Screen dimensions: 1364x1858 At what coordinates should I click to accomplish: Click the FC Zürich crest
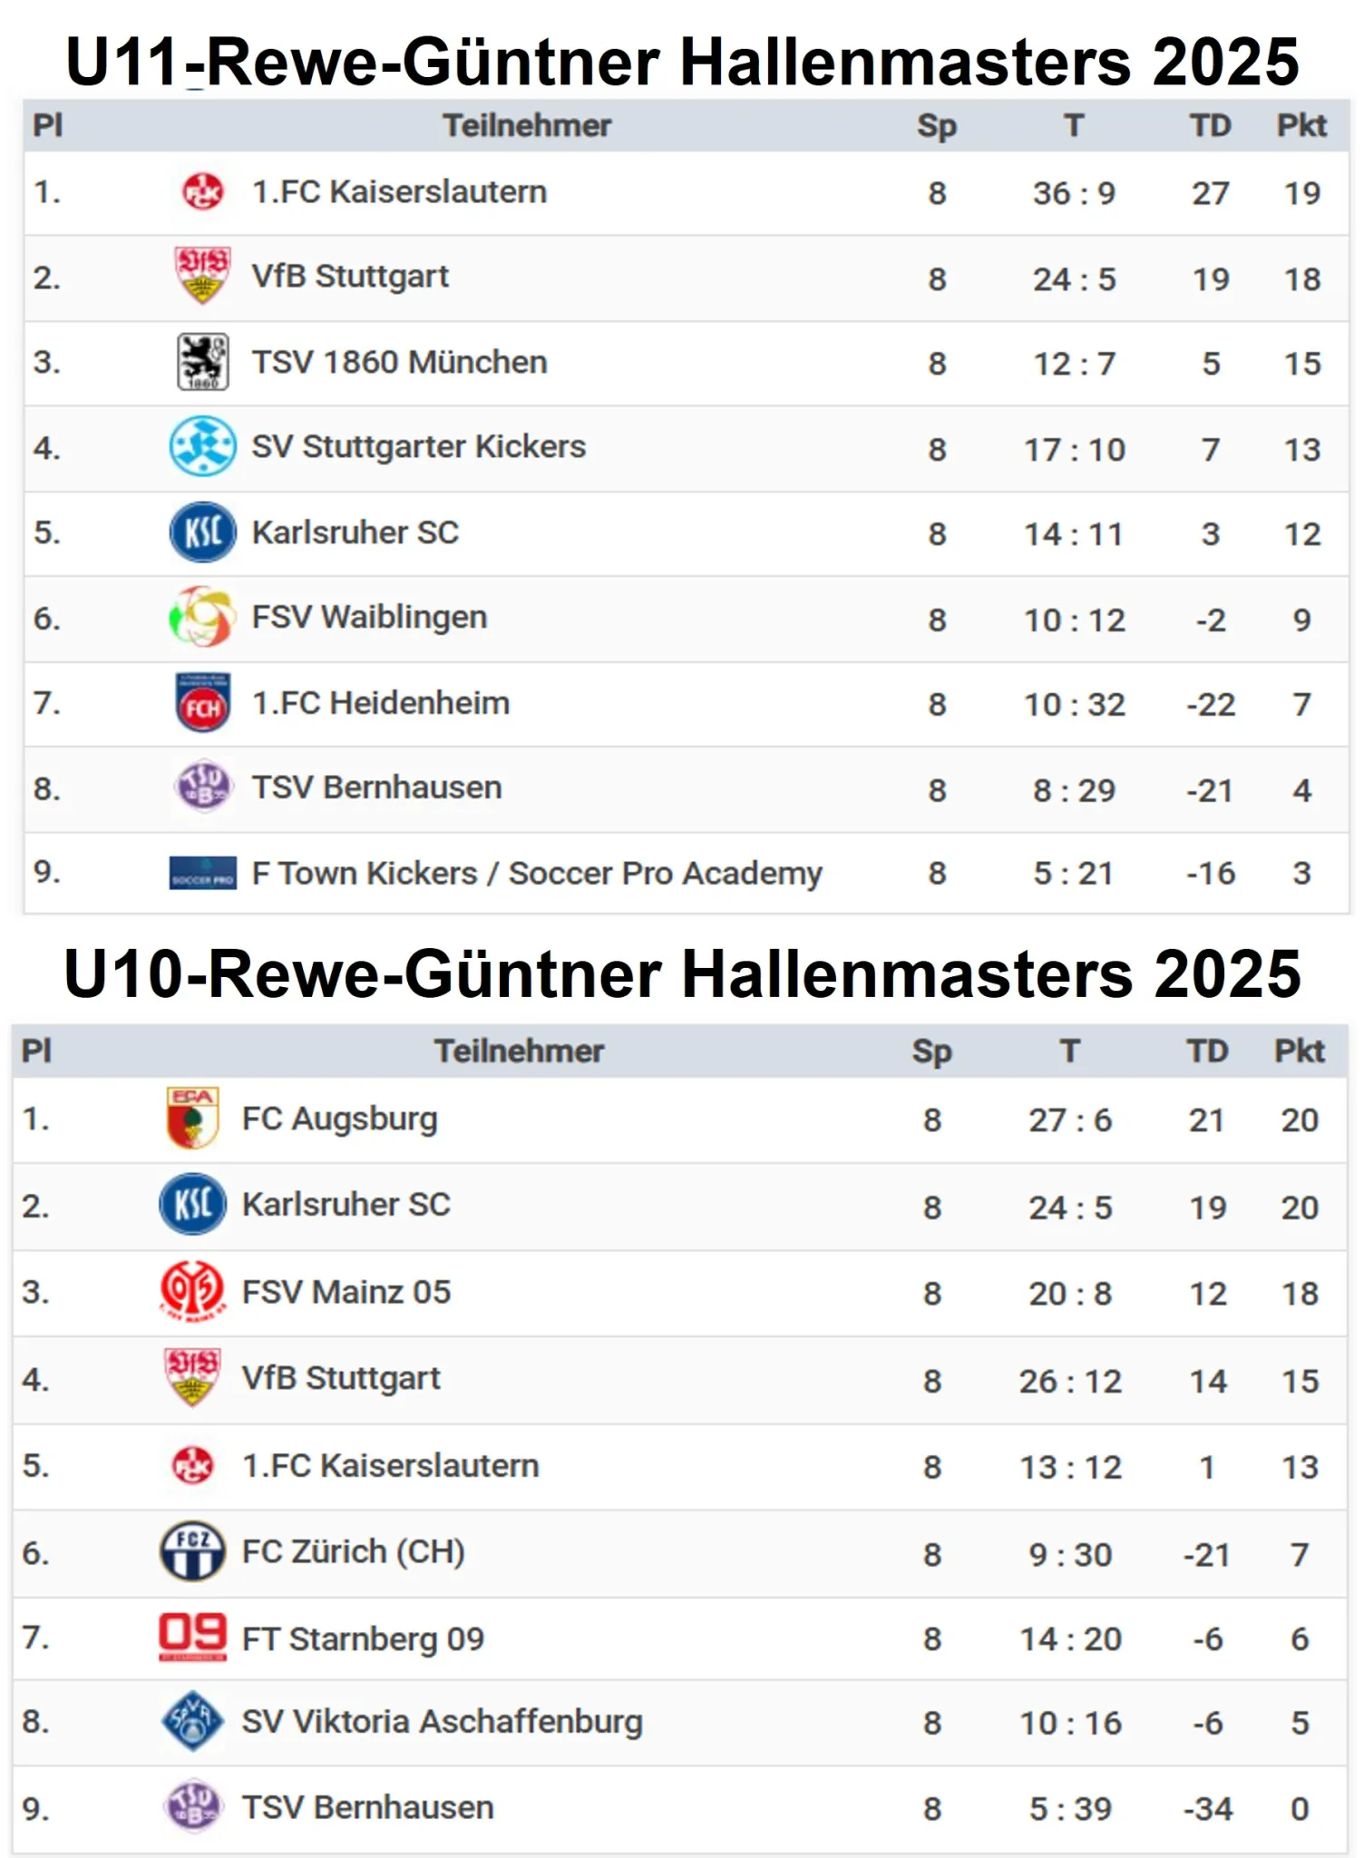[x=192, y=1551]
